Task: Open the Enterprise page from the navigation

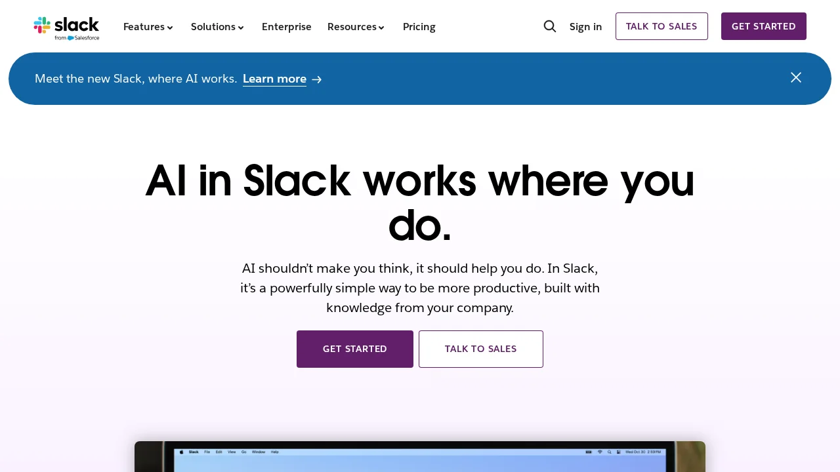Action: coord(287,27)
